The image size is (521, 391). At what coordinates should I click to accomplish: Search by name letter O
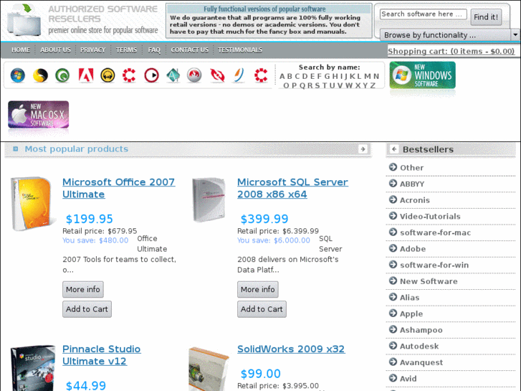[x=286, y=86]
